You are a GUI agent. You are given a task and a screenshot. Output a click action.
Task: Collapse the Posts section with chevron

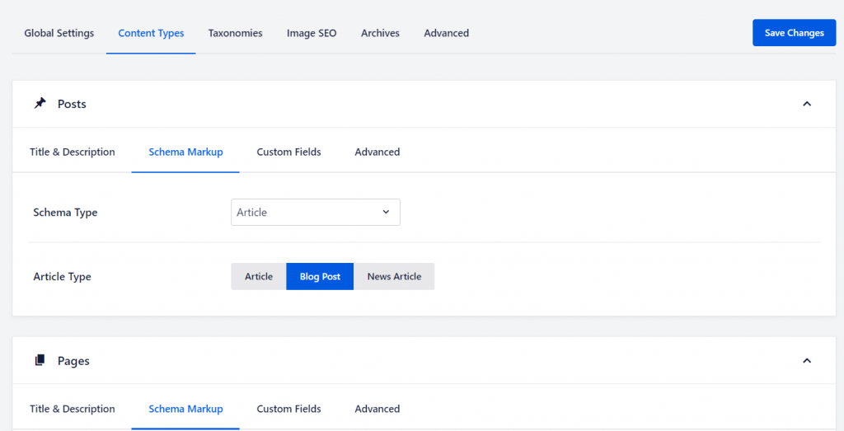tap(806, 104)
